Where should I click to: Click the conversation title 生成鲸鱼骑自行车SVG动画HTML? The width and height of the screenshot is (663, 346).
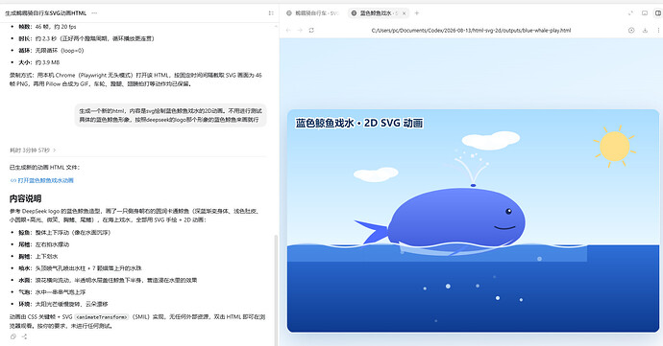click(46, 13)
